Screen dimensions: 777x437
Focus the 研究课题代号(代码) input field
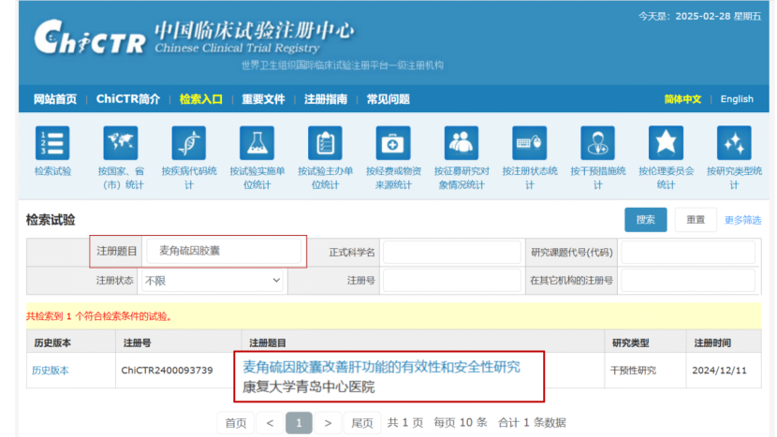tap(688, 253)
